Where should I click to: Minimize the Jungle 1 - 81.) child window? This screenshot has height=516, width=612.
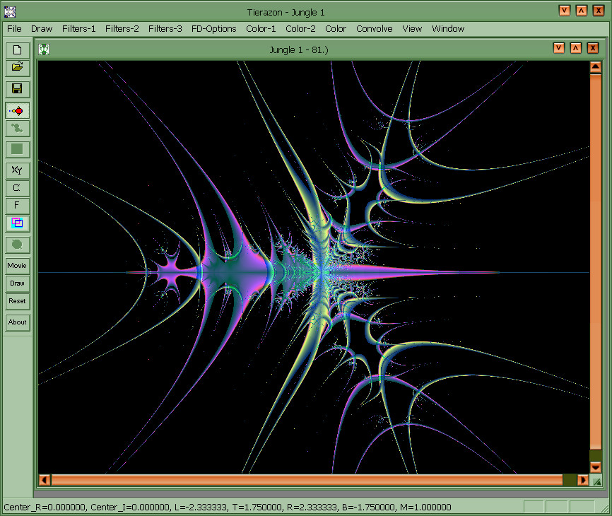tap(559, 48)
